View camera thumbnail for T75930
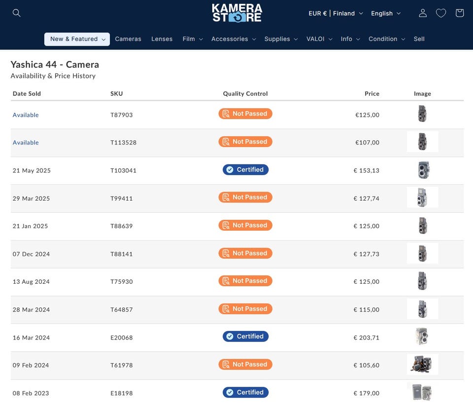The image size is (473, 407). coord(422,281)
